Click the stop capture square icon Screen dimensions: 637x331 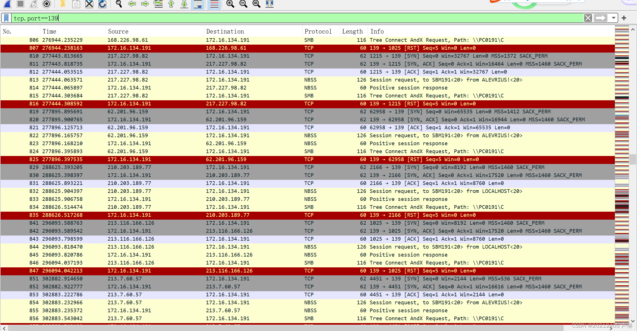(x=20, y=4)
